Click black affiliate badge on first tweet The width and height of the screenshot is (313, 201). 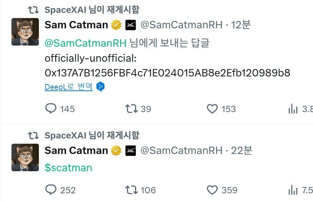(x=131, y=25)
